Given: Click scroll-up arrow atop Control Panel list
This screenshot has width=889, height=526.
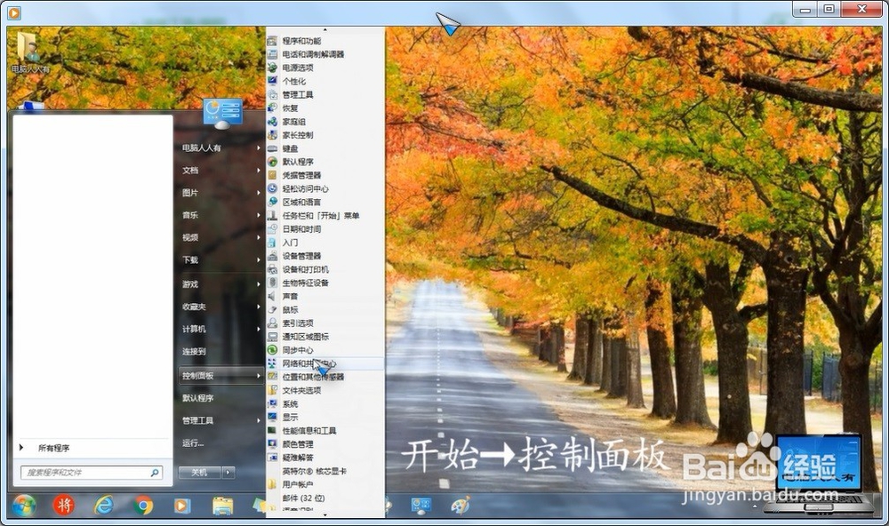Looking at the screenshot, I should [324, 29].
